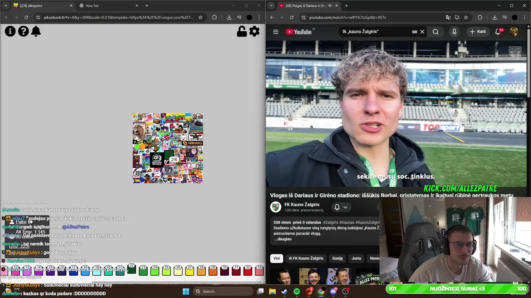Select dark maroon color swatch 30
This screenshot has width=531, height=298.
click(224, 271)
